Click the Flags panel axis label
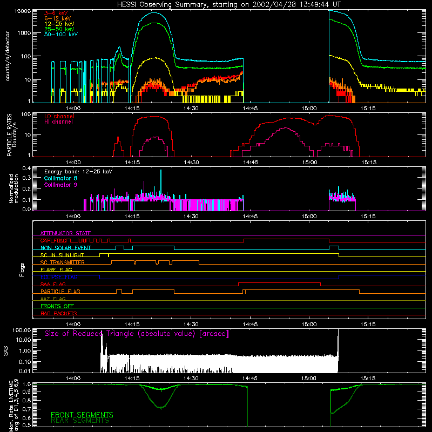Screen dimensions: 432x432 tap(22, 269)
